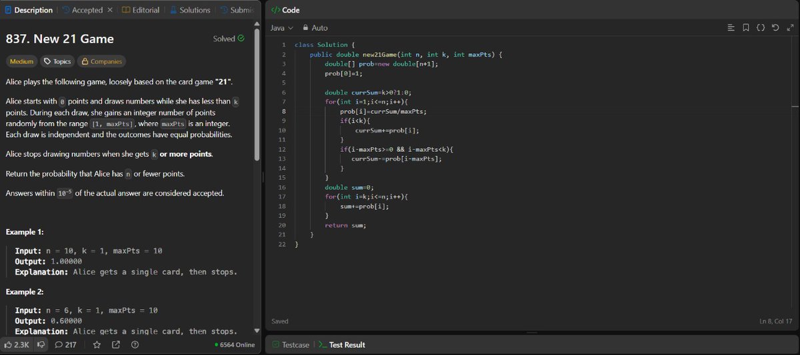Viewport: 800px width, 355px height.
Task: Star this problem as favorite
Action: coord(97,344)
